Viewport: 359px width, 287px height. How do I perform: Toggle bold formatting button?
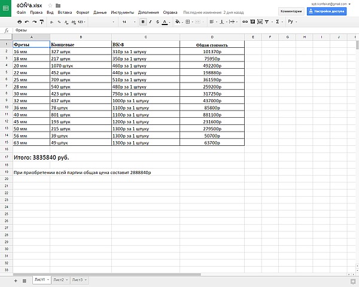(143, 22)
